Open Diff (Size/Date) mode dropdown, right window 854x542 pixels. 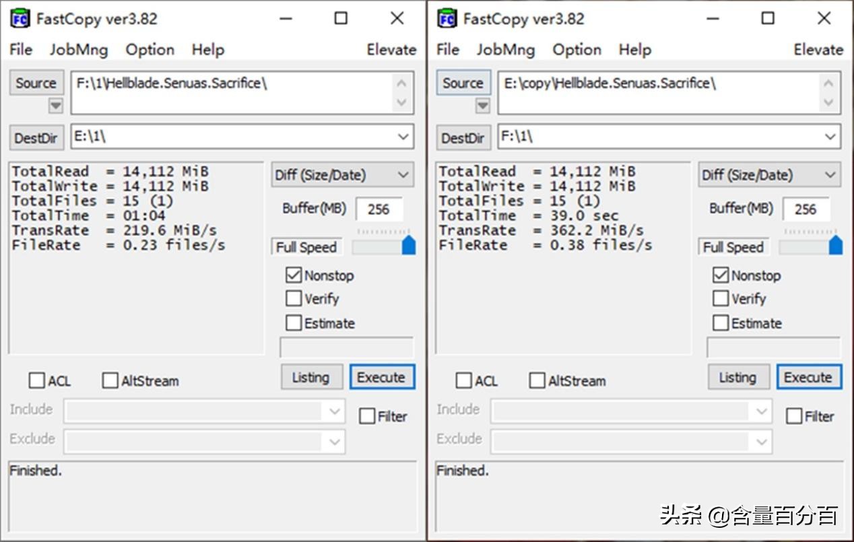pyautogui.click(x=769, y=175)
